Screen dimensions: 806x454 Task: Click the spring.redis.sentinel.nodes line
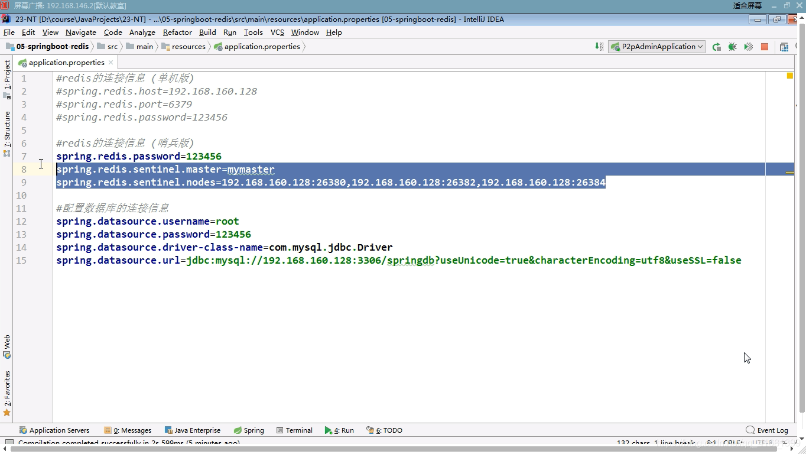(331, 182)
